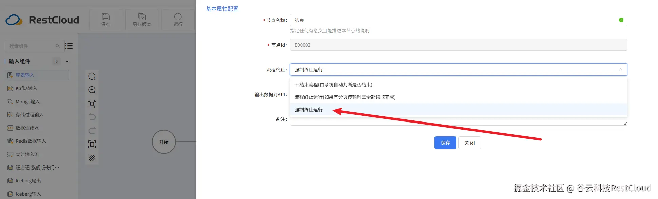This screenshot has height=199, width=658.
Task: Click the zoom in canvas icon
Action: click(x=92, y=90)
